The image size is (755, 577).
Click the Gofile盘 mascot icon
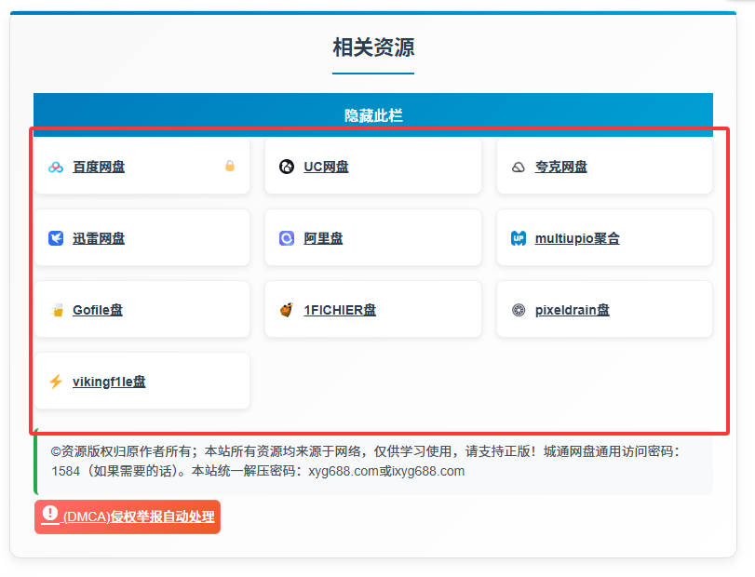pos(55,309)
